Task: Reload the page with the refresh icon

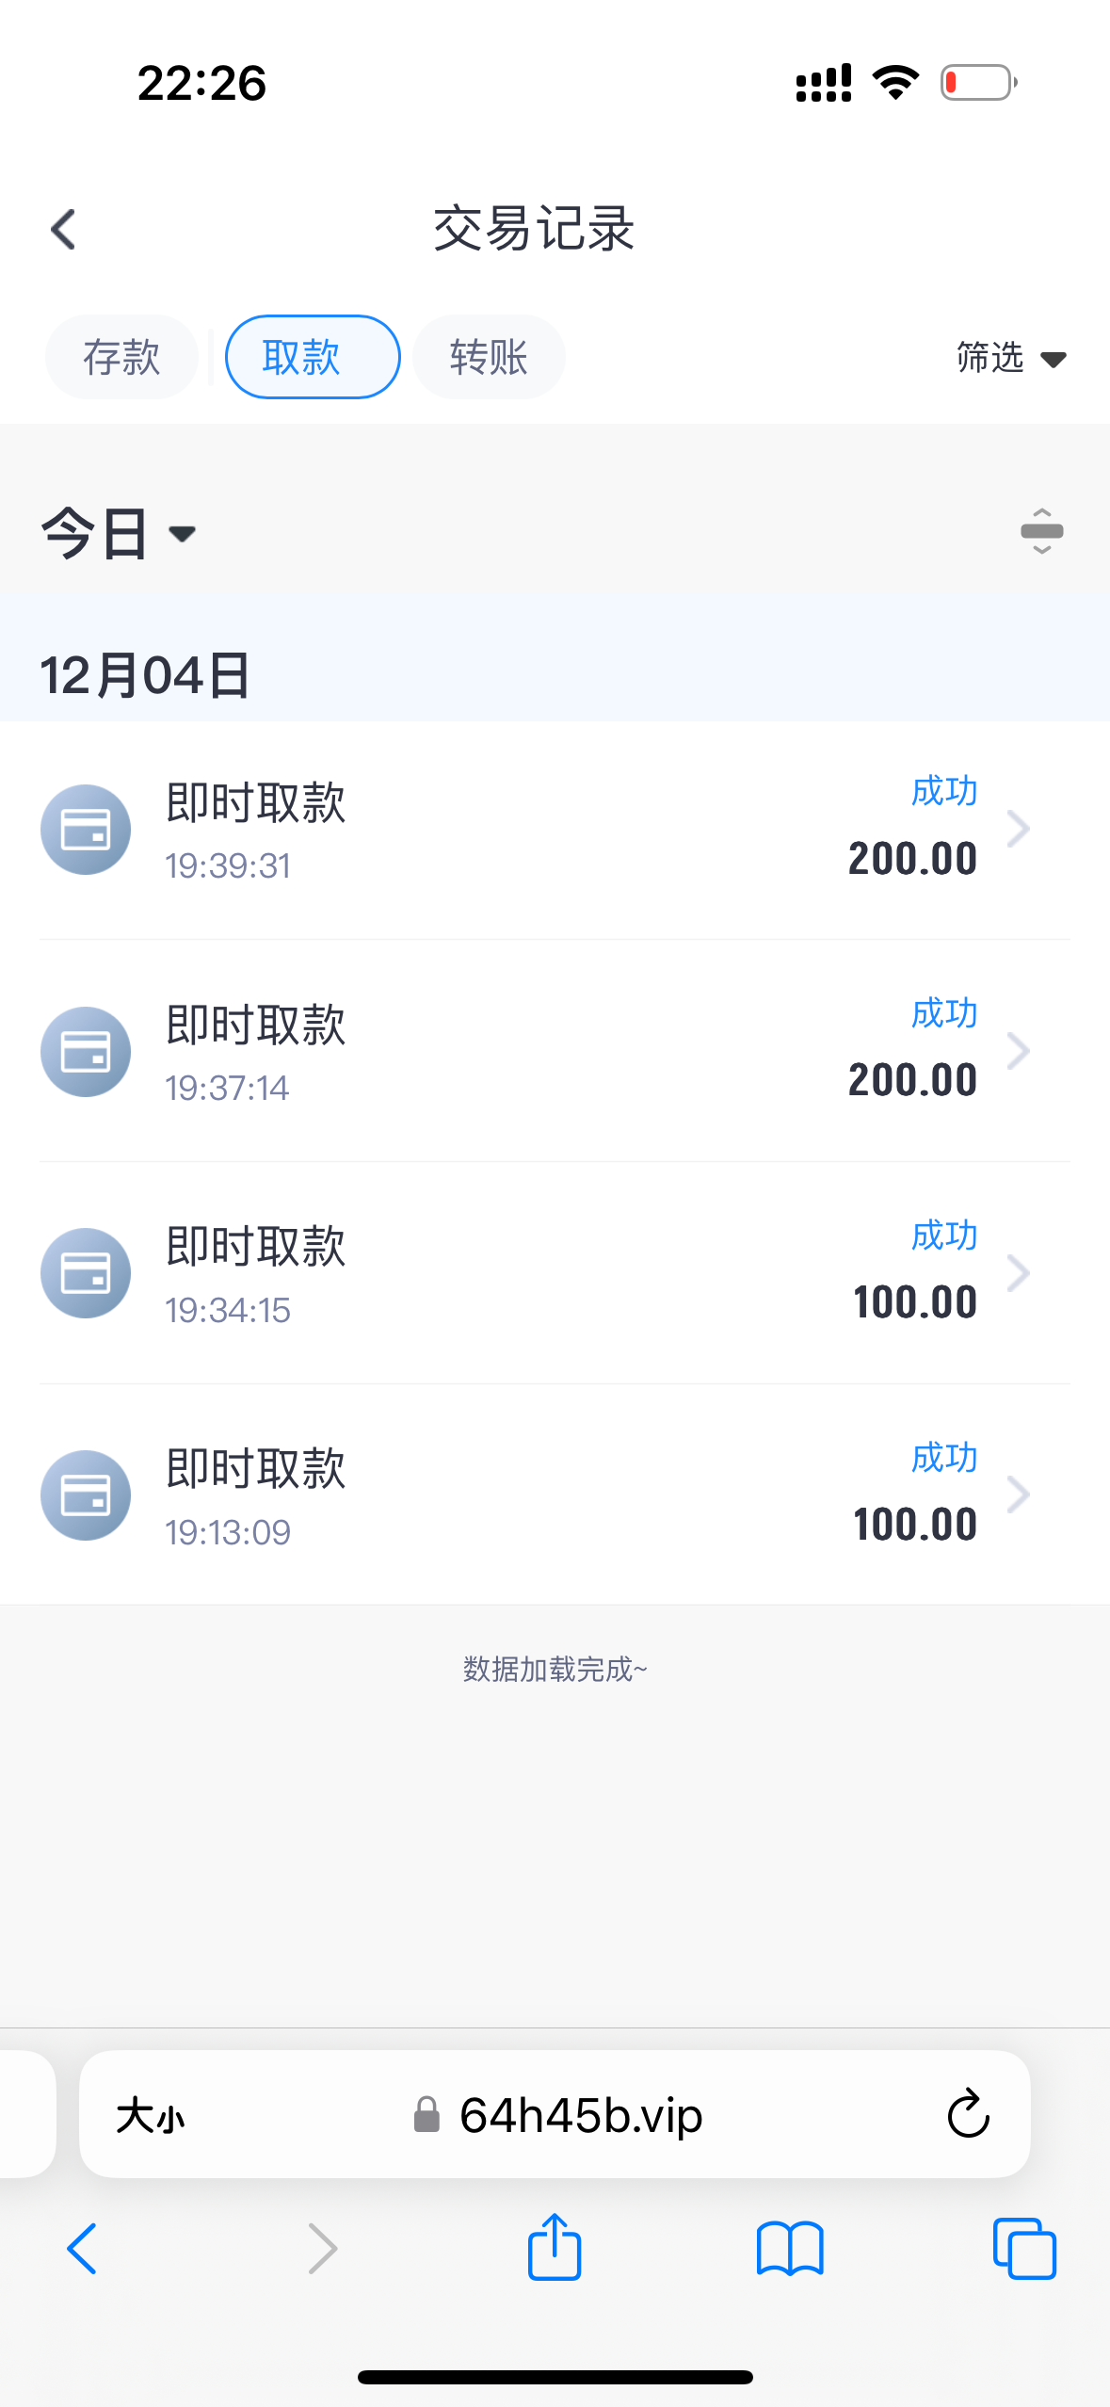Action: [968, 2114]
